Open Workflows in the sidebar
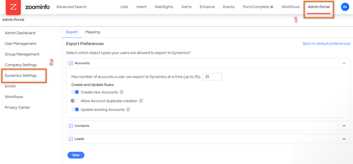The width and height of the screenshot is (353, 164). click(14, 97)
